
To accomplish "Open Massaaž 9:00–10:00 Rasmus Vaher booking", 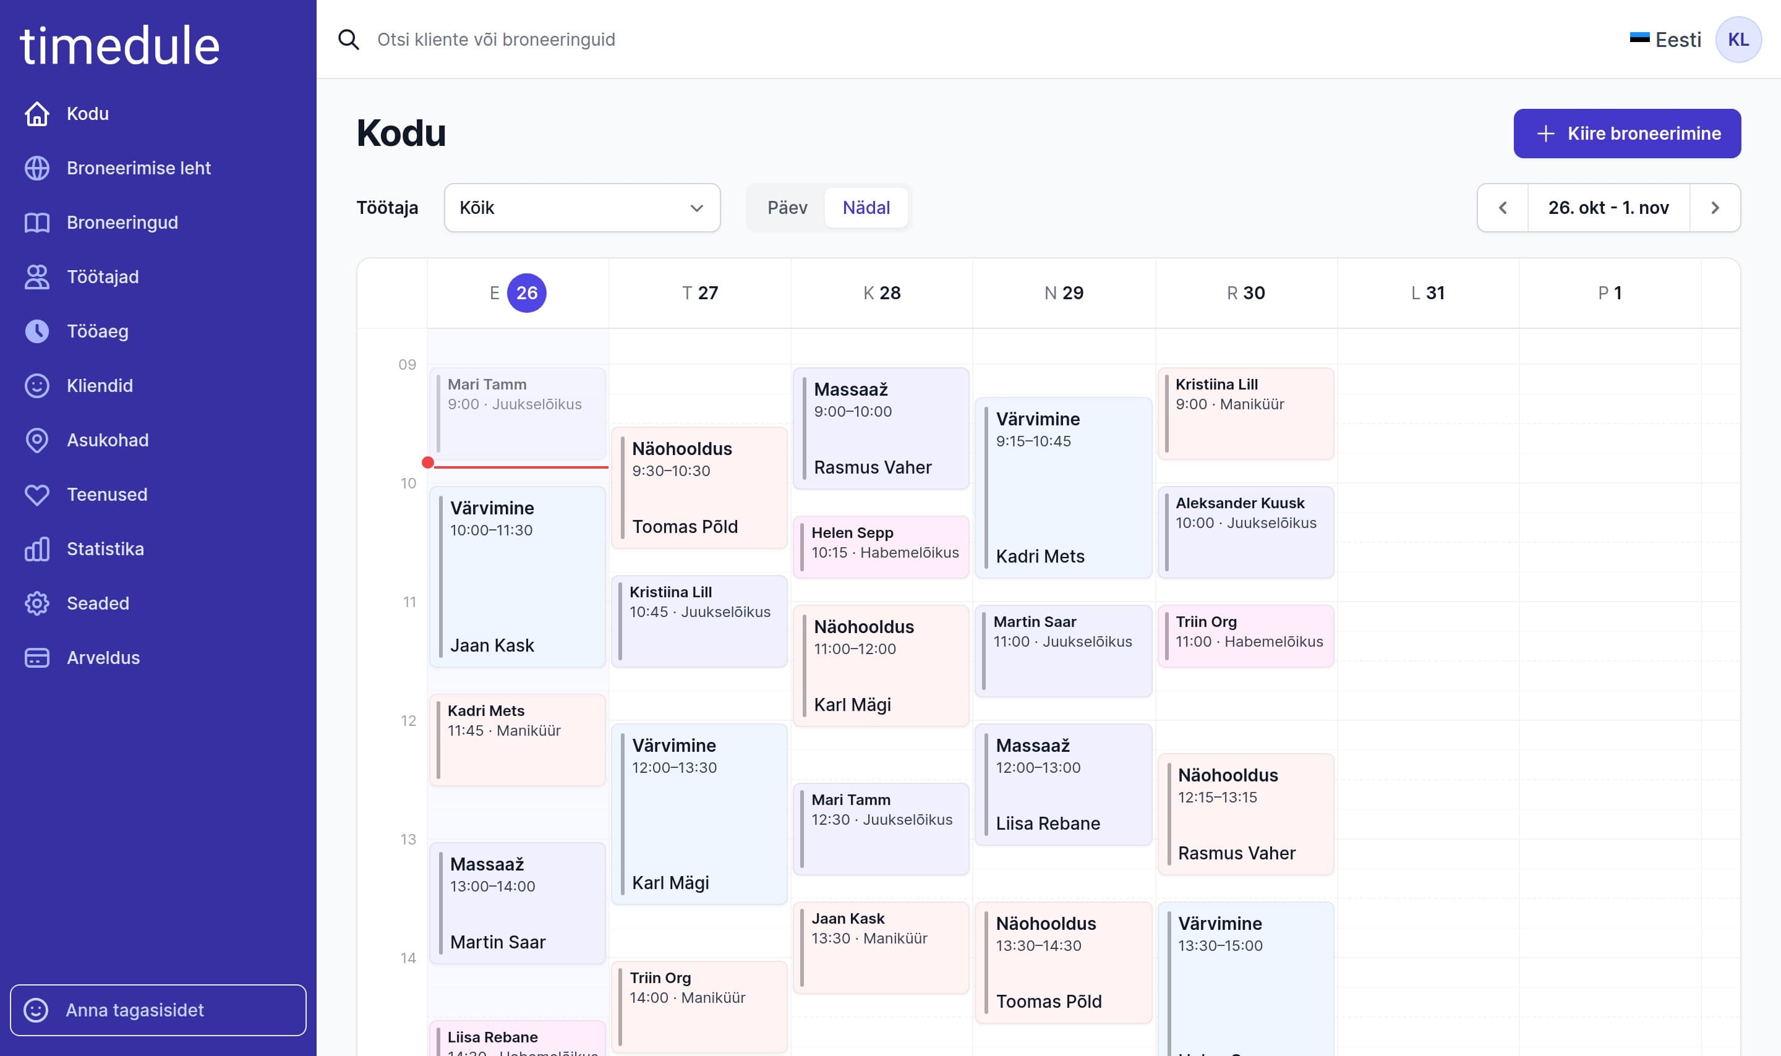I will pyautogui.click(x=881, y=428).
